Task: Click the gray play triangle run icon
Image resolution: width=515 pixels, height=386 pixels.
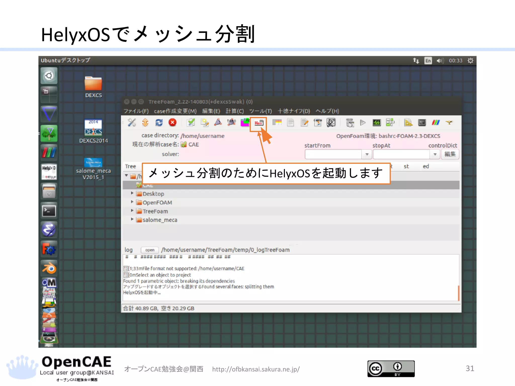Action: coord(363,122)
